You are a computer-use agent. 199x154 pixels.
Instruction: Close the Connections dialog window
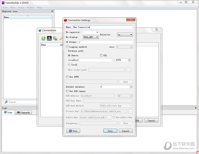pos(157,29)
